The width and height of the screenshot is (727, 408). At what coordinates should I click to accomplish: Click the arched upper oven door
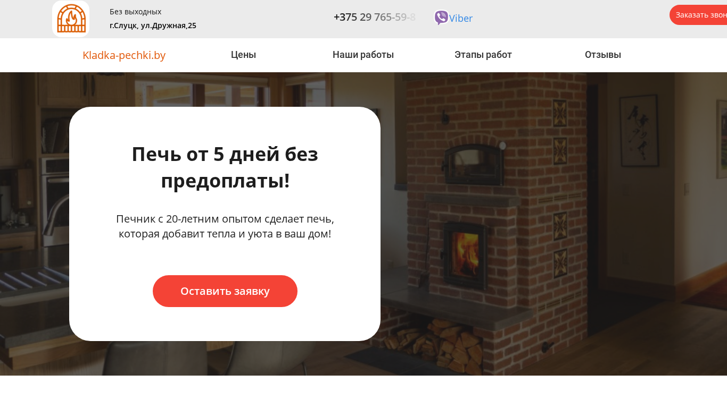(474, 165)
